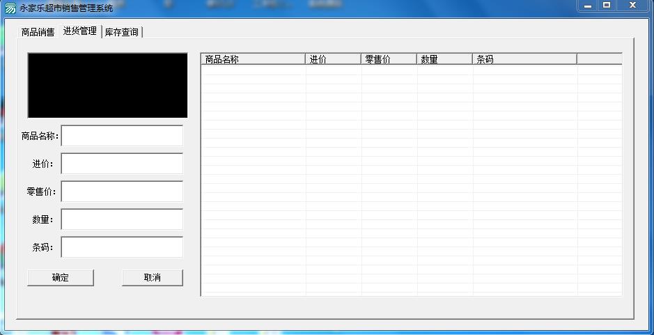Screen dimensions: 654x335
Task: Click the 数量 column header
Action: click(x=444, y=59)
